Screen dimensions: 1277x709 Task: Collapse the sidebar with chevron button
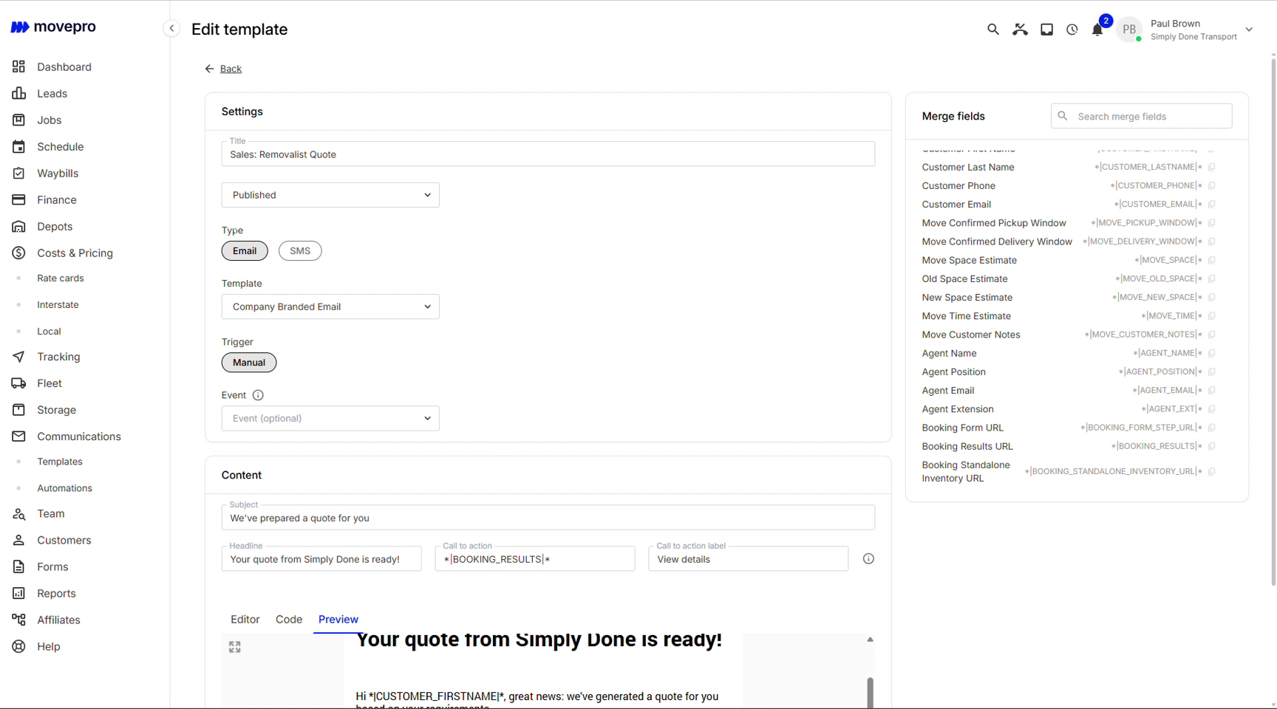click(171, 28)
